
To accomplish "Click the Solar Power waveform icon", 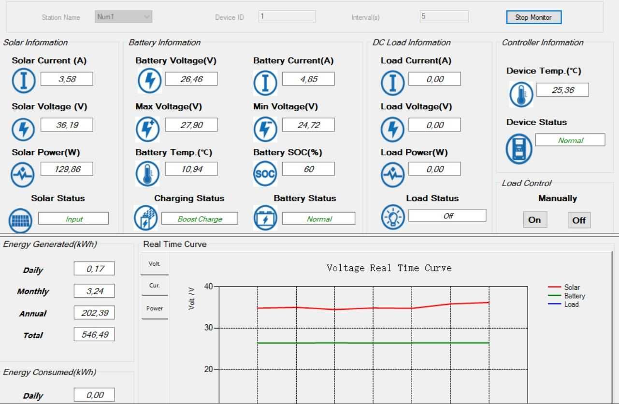I will [23, 174].
